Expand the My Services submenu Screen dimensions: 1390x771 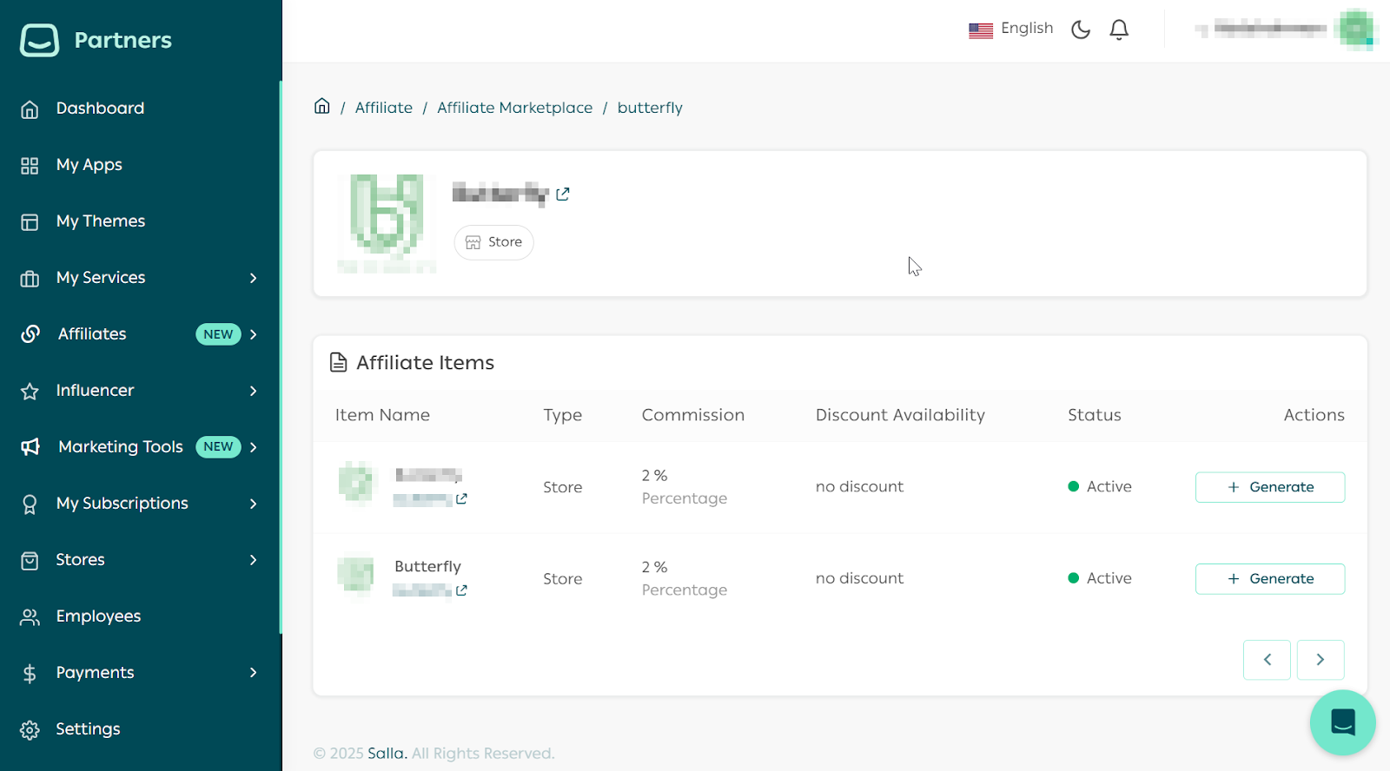tap(253, 278)
